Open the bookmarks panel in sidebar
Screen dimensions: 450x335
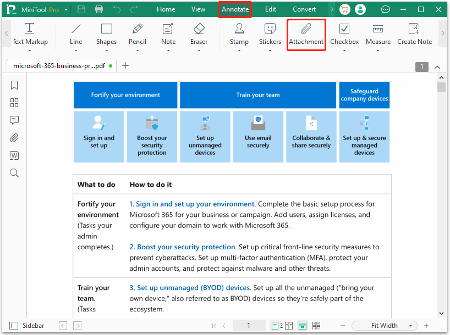(14, 85)
